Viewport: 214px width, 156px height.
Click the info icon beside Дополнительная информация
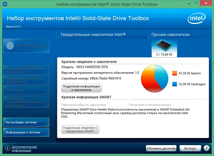pyautogui.click(x=7, y=148)
